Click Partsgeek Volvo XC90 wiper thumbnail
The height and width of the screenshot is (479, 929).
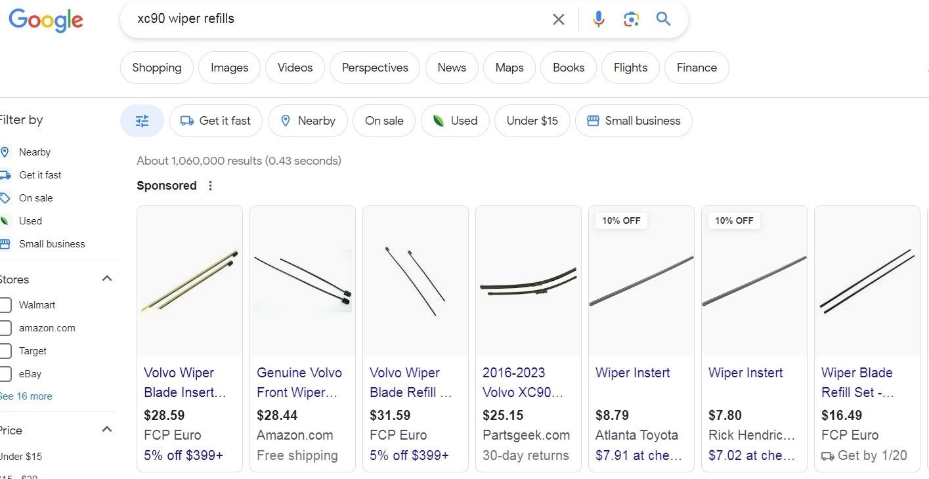[529, 281]
